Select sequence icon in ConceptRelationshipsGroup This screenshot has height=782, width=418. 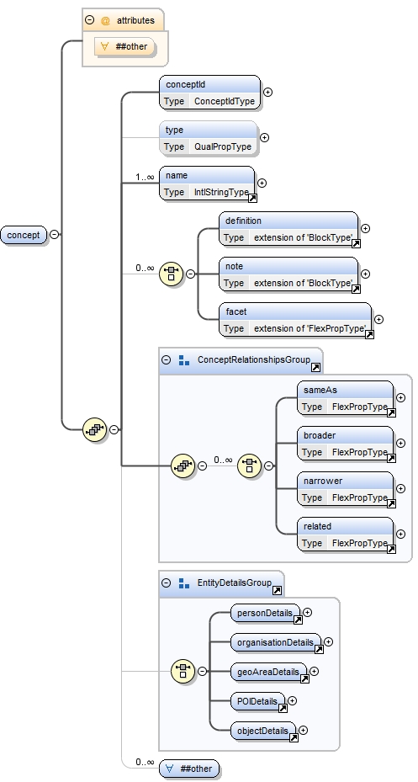click(x=183, y=465)
